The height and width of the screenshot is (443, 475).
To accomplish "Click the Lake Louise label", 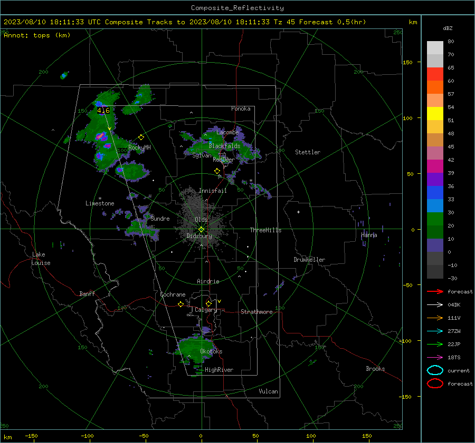I will pos(41,259).
